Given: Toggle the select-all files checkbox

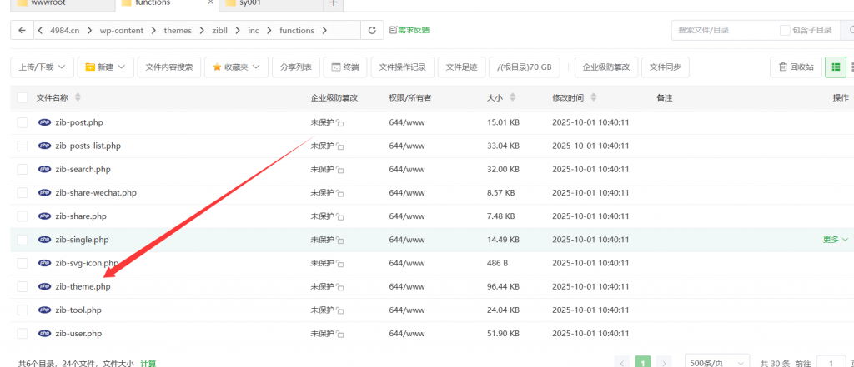Looking at the screenshot, I should pos(23,98).
